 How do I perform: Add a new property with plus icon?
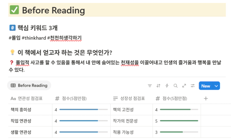click(206, 99)
